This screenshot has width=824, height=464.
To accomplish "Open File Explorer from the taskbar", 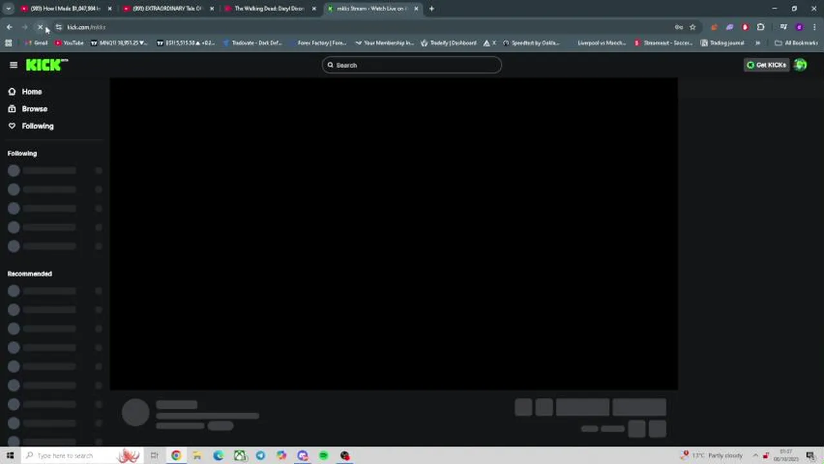I will (x=197, y=456).
